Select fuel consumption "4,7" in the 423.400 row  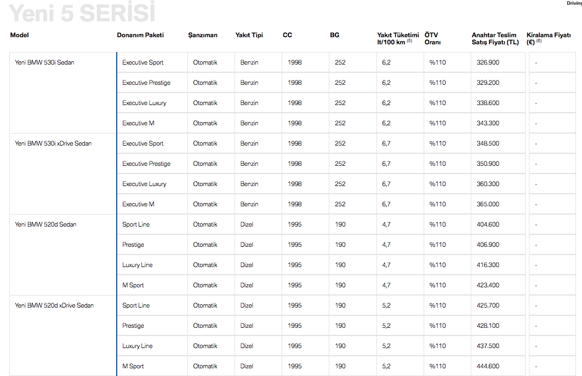point(386,285)
